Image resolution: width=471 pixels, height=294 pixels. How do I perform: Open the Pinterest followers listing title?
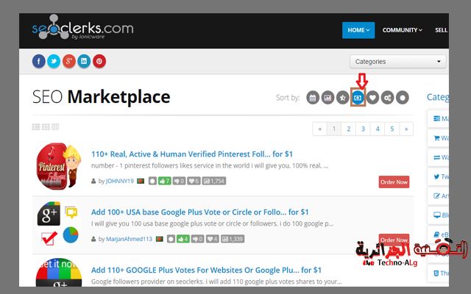coord(192,154)
